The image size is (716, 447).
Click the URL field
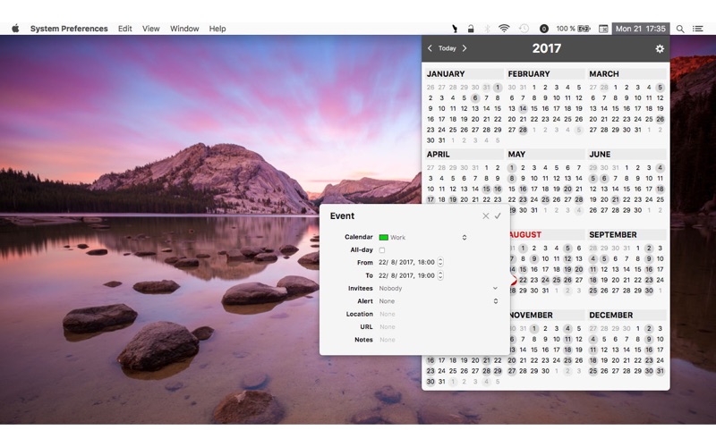439,326
